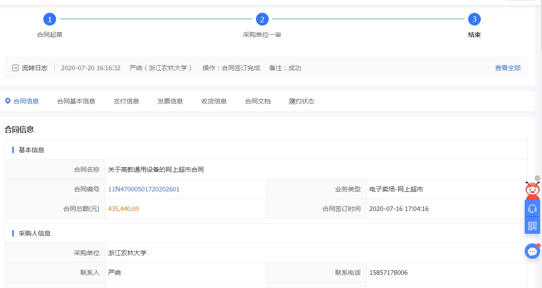The image size is (542, 288).
Task: Click log timestamp 2020-07-20 16:16:32
Action: point(91,68)
